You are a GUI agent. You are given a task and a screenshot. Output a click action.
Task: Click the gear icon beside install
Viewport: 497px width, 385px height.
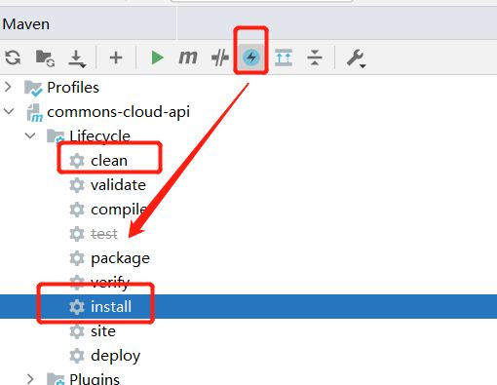77,307
